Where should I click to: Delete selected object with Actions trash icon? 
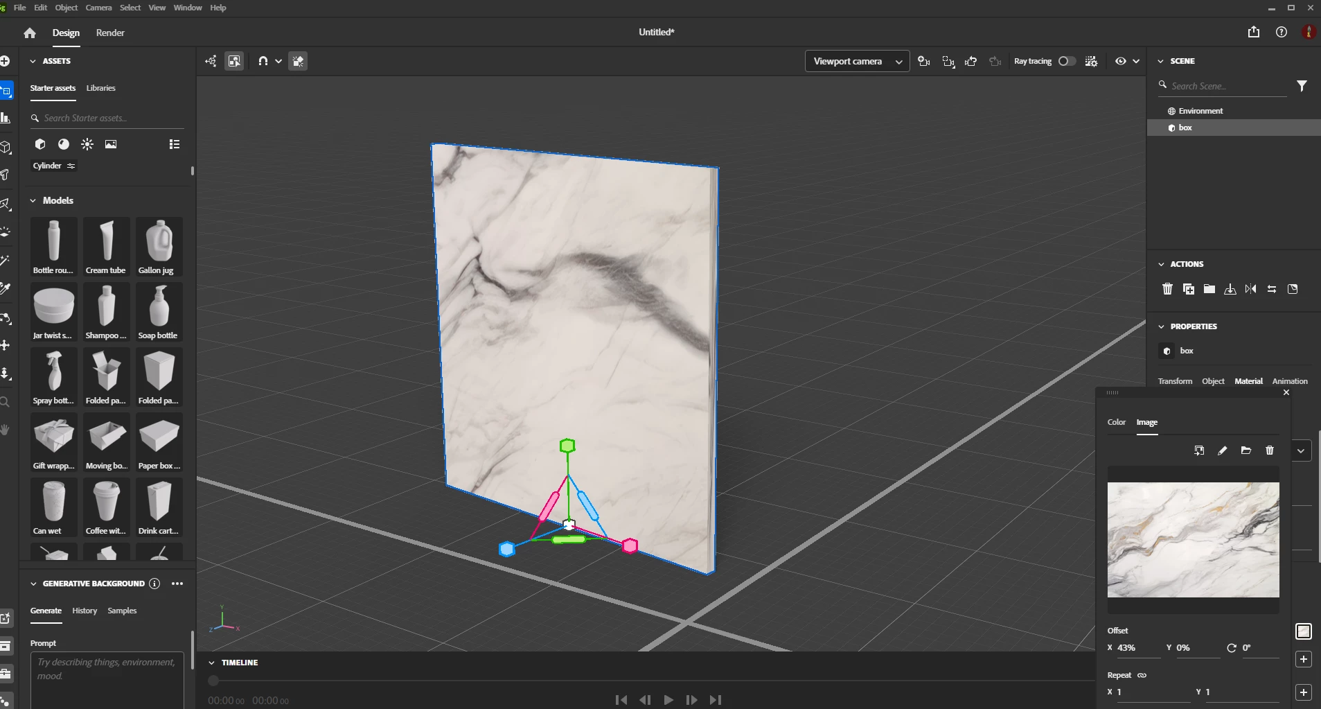[x=1167, y=289]
